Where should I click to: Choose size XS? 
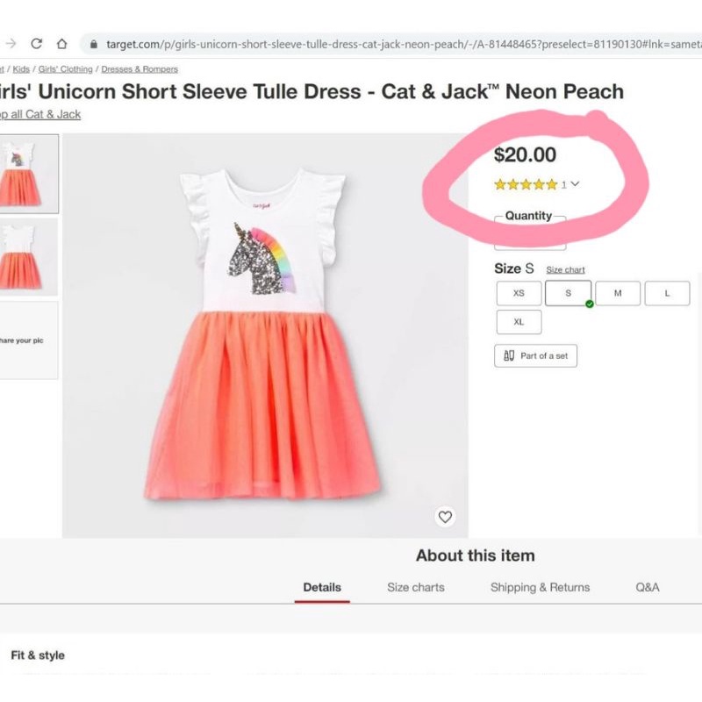pos(519,293)
